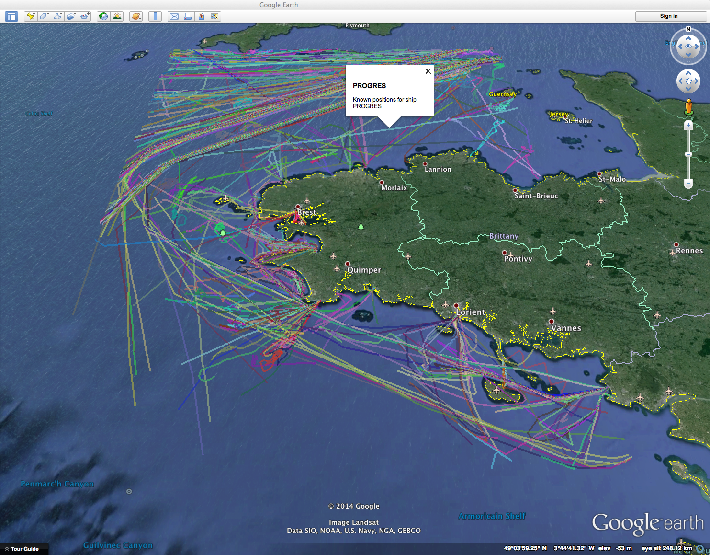The width and height of the screenshot is (710, 555).
Task: Click the Street View pegman icon
Action: [688, 106]
